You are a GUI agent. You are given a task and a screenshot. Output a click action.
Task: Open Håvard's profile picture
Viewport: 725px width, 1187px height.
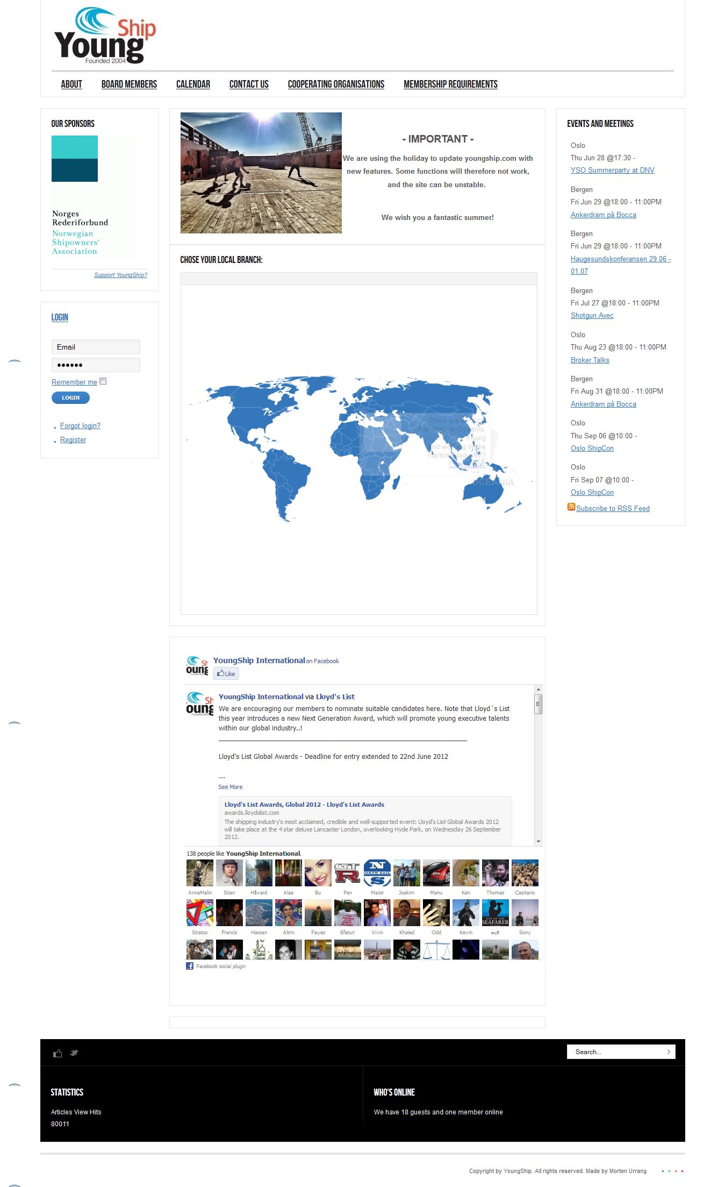(x=259, y=872)
